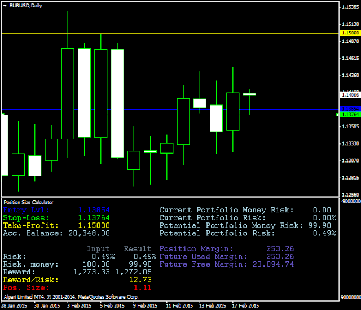Click the 9 Feb 2015 date label
Screen dimensions: 361x310
(x=146, y=306)
